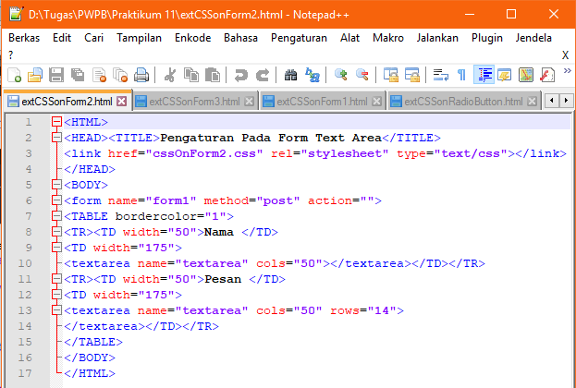The image size is (576, 388).
Task: Open the Document Map icon
Action: pos(526,75)
